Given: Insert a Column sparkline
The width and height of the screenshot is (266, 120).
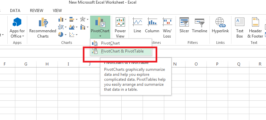Looking at the screenshot, I should pyautogui.click(x=152, y=25).
